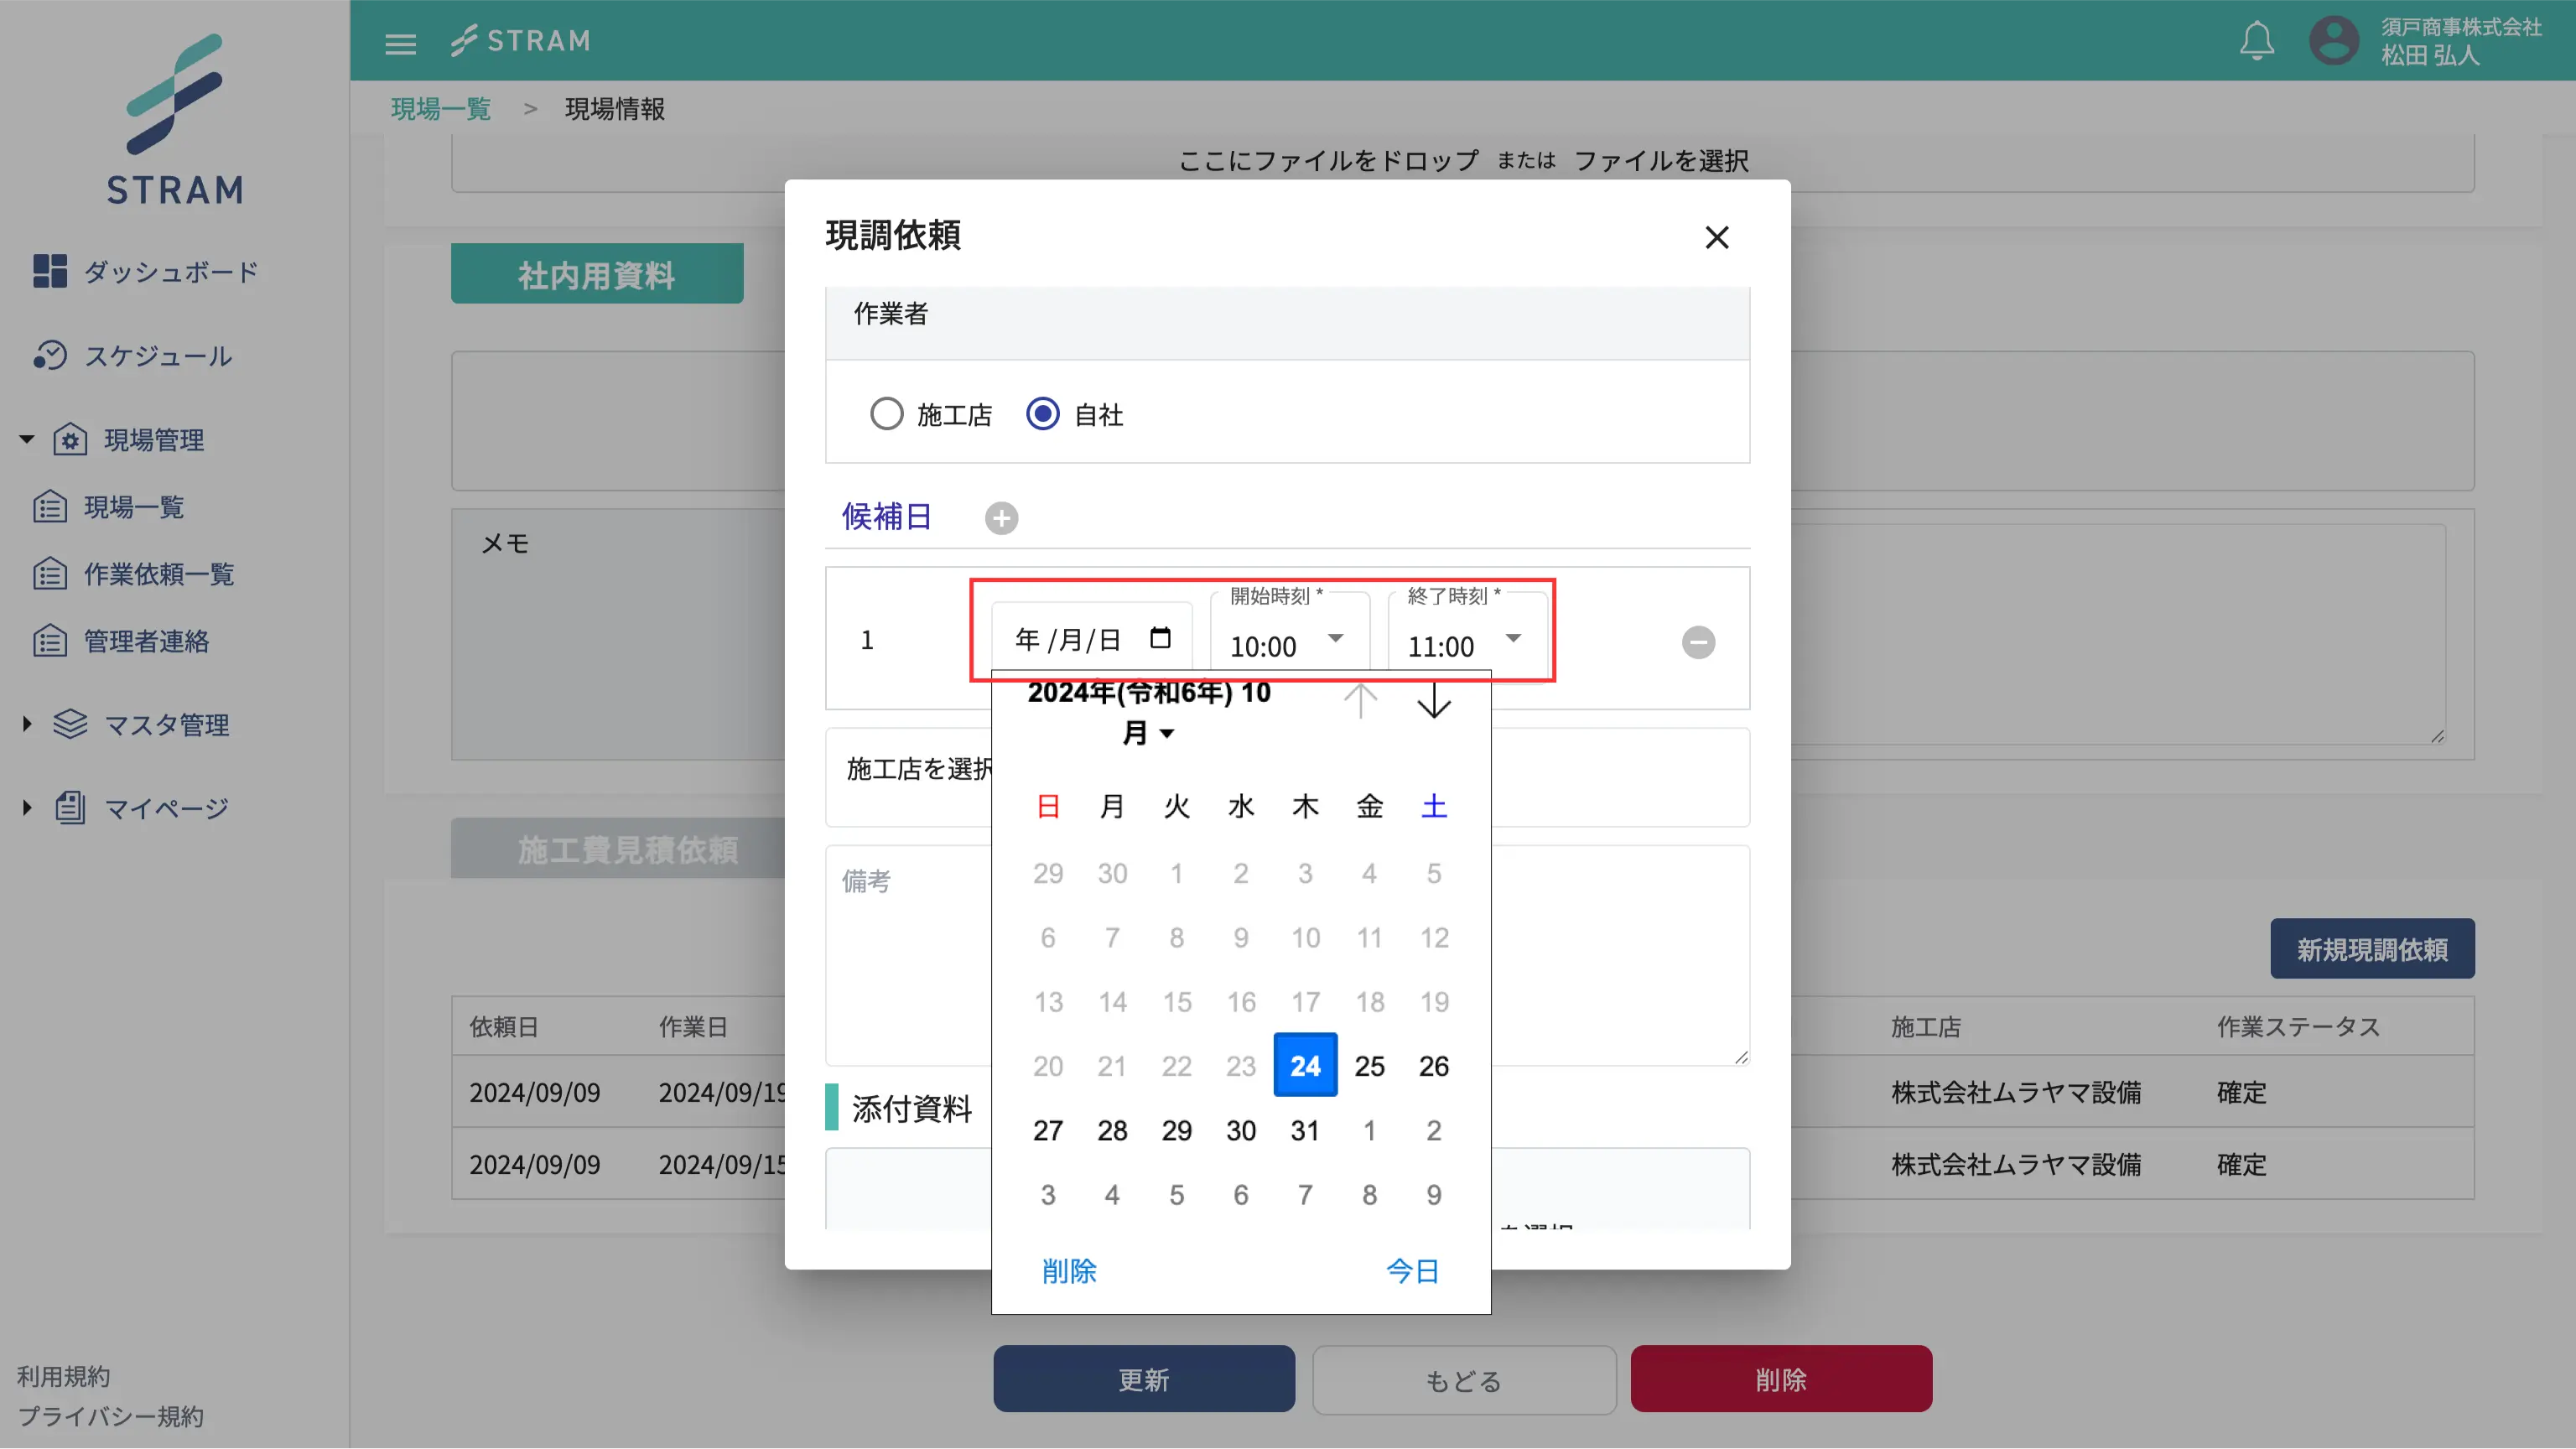Open the date picker calendar icon
This screenshot has height=1449, width=2576.
click(1160, 638)
